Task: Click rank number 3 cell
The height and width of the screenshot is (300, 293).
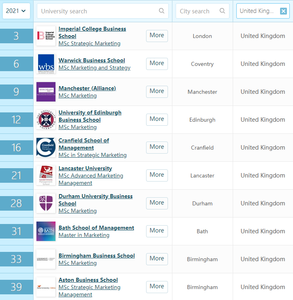Action: [x=17, y=36]
